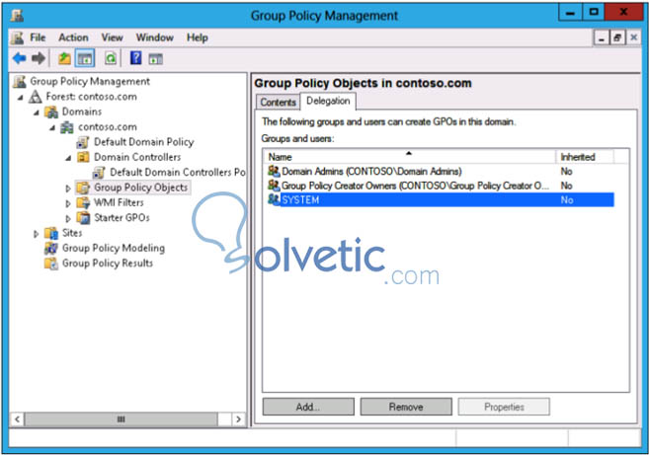The image size is (649, 455).
Task: Toggle the show/hide console tree icon
Action: 85,58
